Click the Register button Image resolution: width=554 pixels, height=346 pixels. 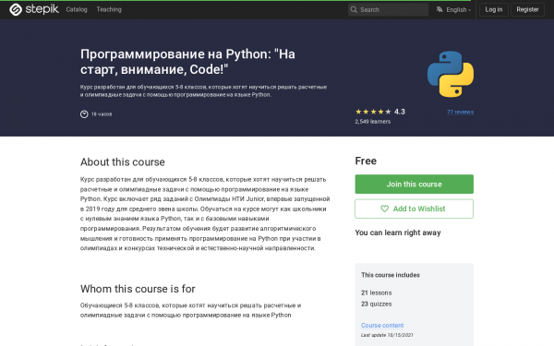[527, 9]
